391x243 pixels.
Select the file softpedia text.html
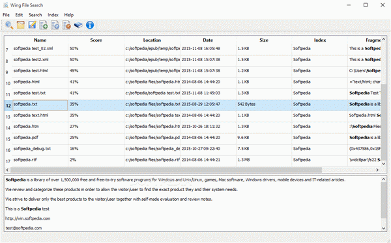pyautogui.click(x=40, y=117)
